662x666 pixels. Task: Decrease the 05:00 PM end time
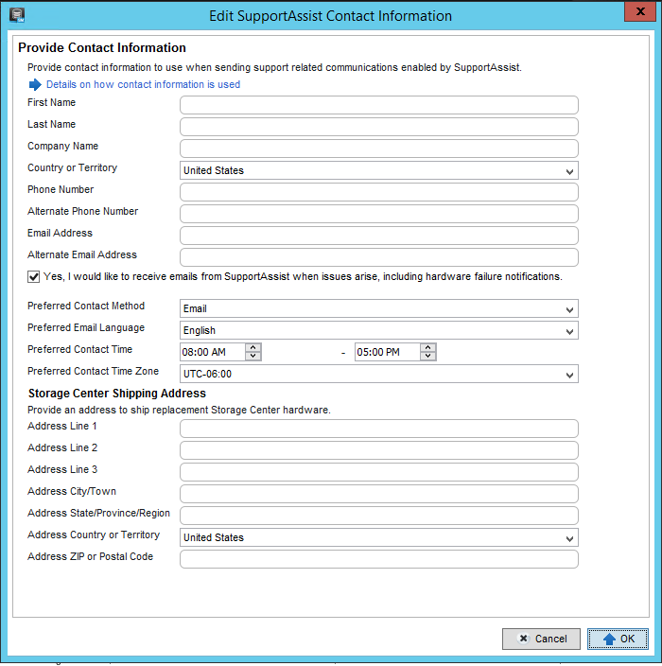[x=428, y=357]
